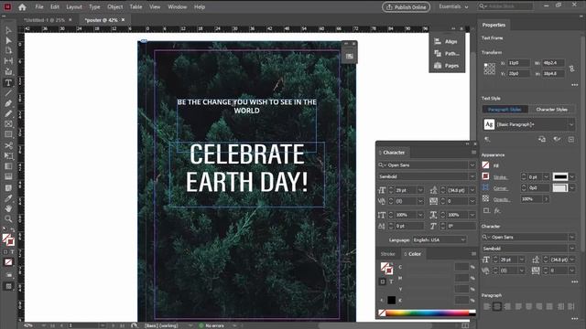The width and height of the screenshot is (586, 329).
Task: Select the Pencil tool
Action: coord(8,113)
